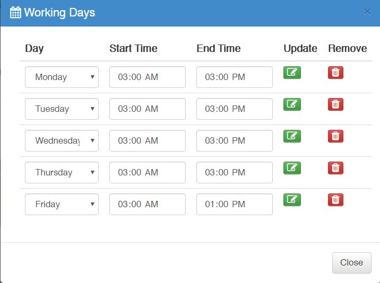Open the Wednesday day dropdown
The height and width of the screenshot is (283, 380).
click(x=62, y=141)
